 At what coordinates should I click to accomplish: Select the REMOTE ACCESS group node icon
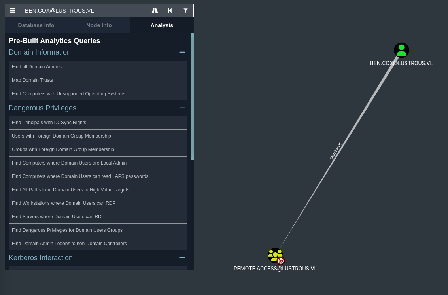(274, 255)
